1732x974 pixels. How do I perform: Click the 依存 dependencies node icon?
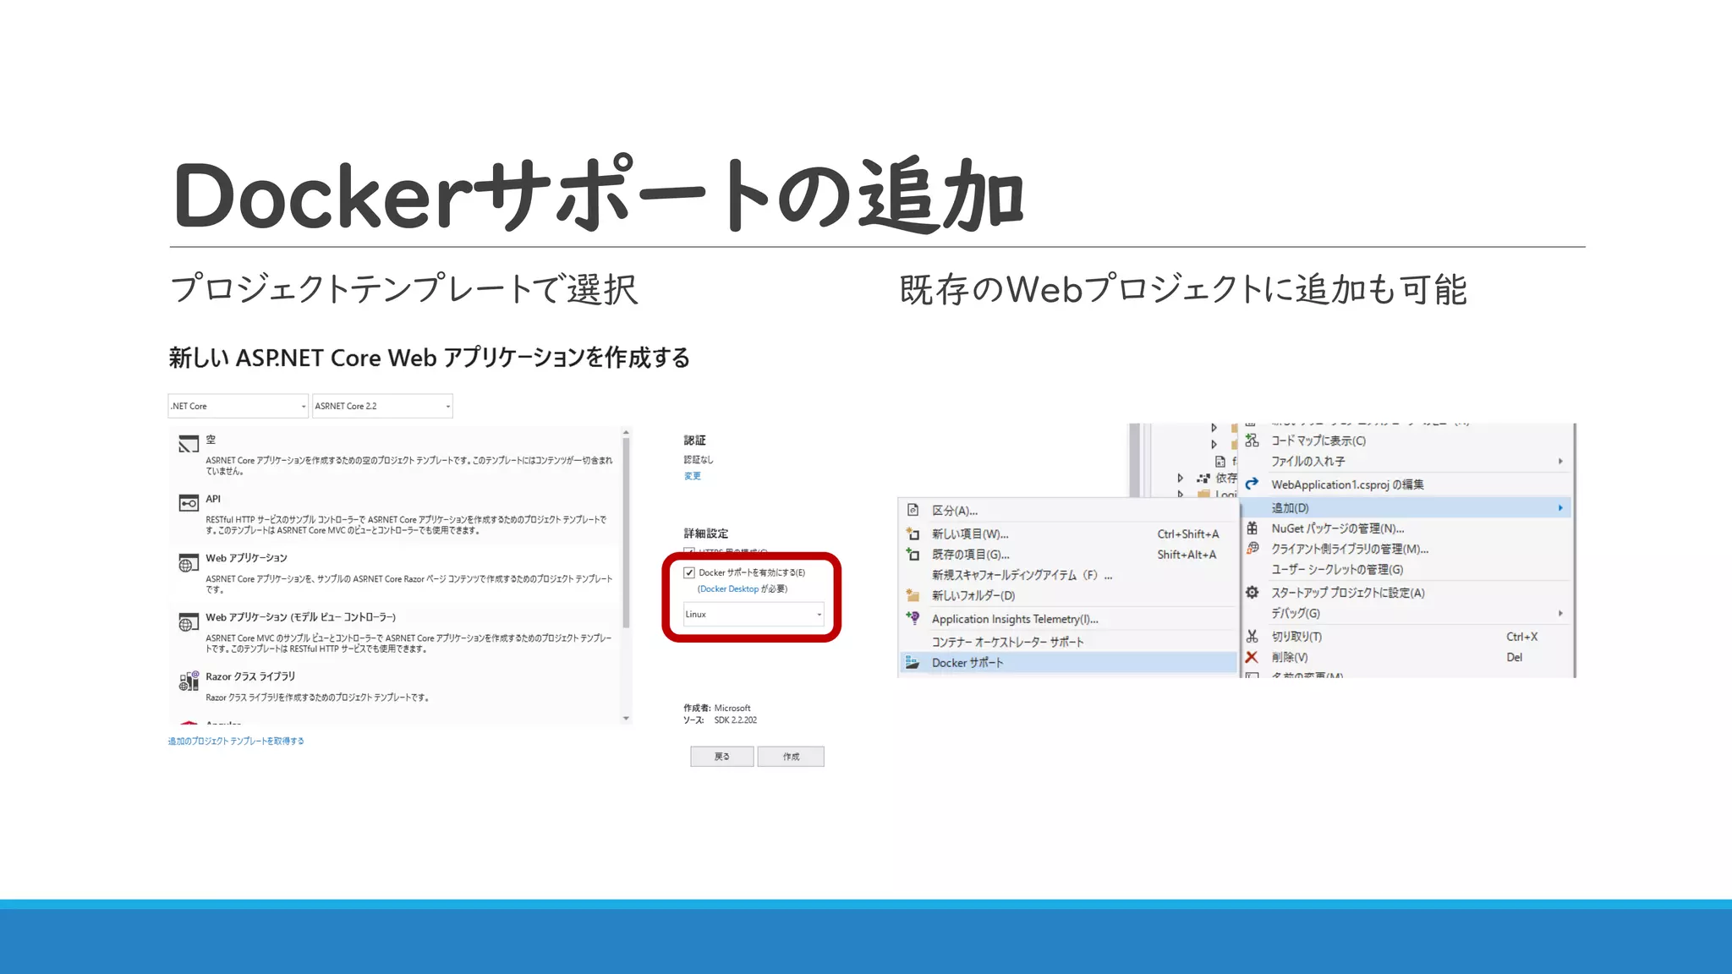click(x=1203, y=478)
